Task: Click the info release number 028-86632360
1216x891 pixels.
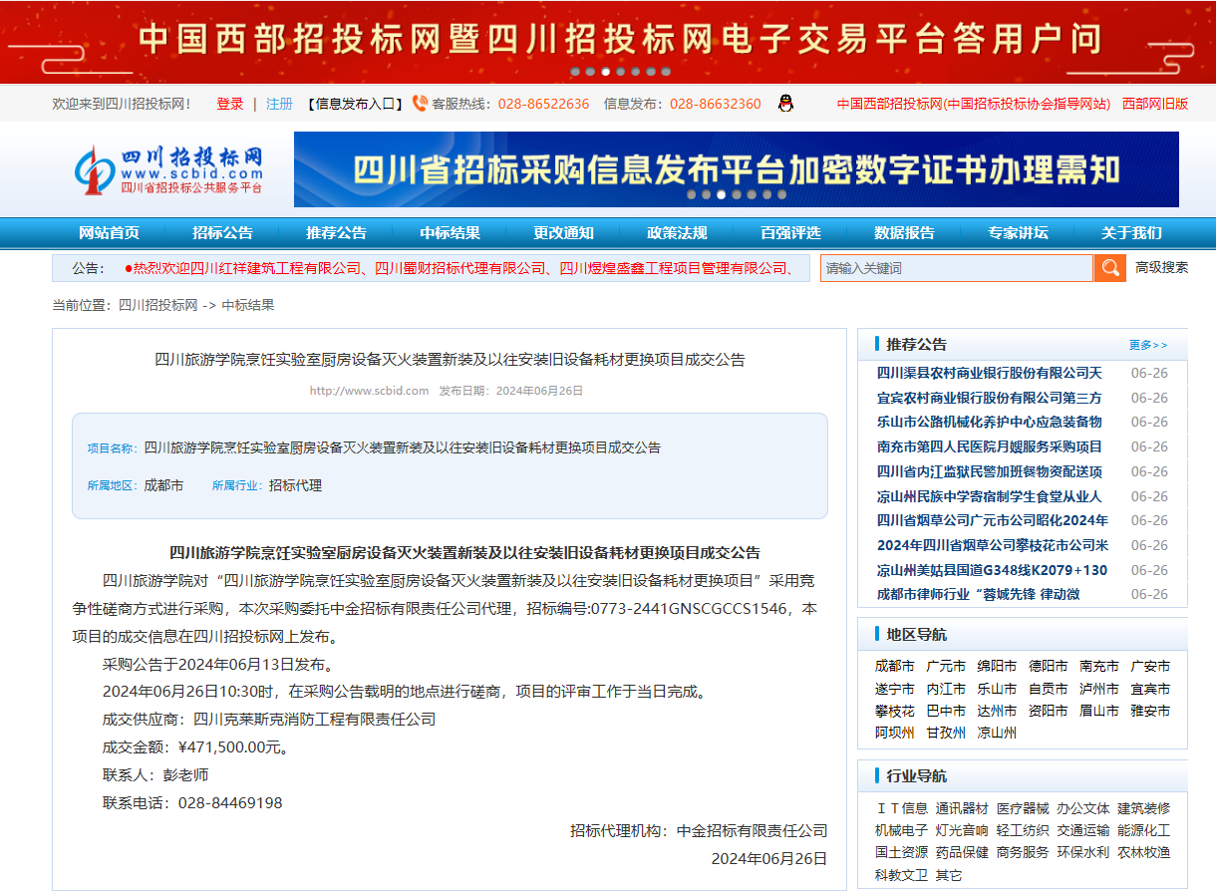Action: tap(715, 104)
